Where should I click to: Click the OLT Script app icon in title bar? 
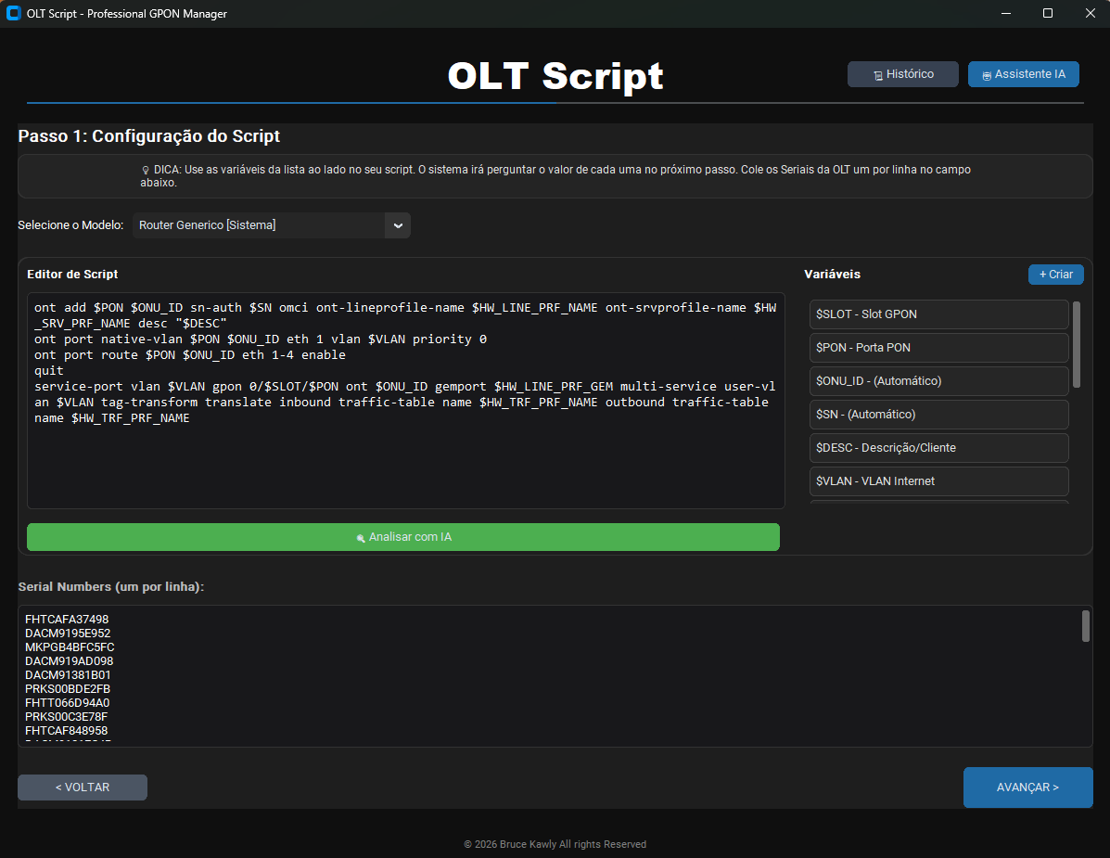(x=14, y=14)
